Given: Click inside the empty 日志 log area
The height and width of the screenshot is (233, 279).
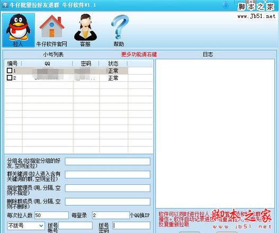Looking at the screenshot, I should click(215, 133).
